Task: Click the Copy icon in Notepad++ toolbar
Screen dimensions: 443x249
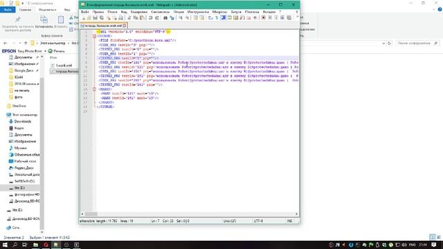Action: click(x=136, y=18)
